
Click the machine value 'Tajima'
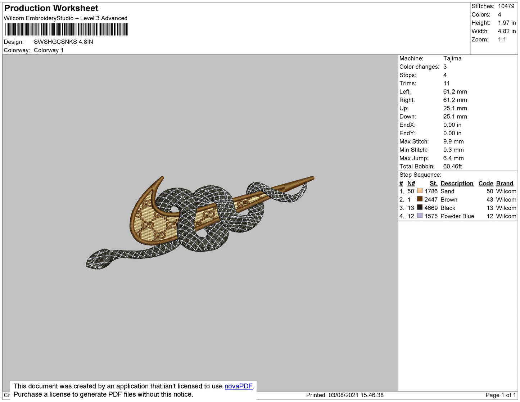452,58
